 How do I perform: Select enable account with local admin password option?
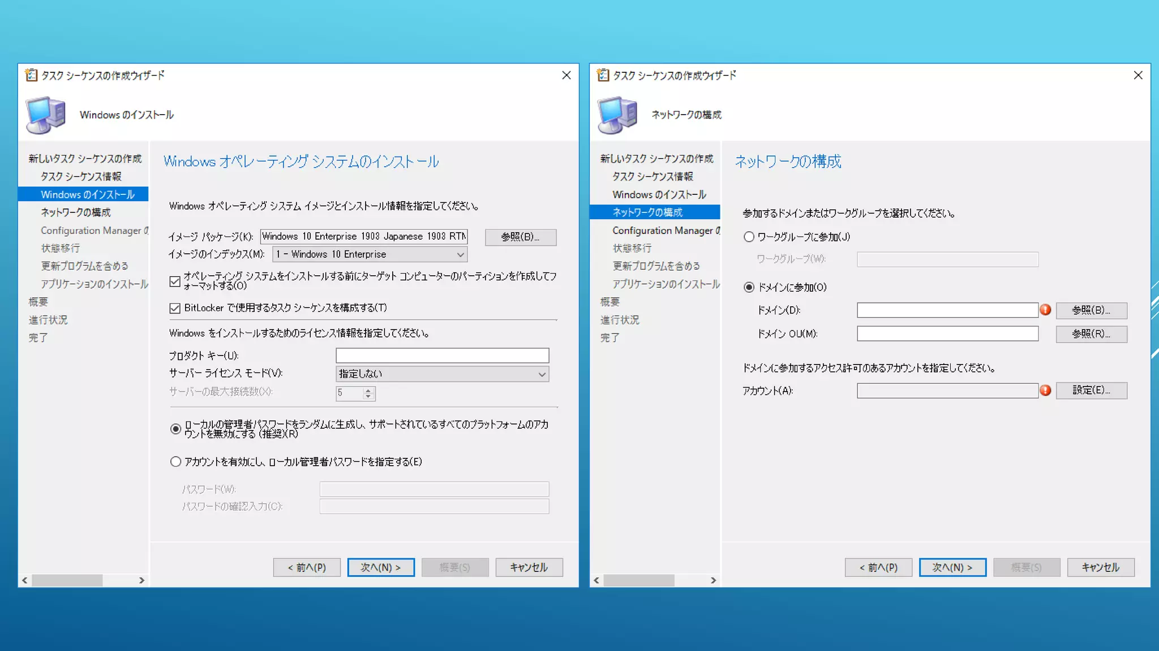pyautogui.click(x=175, y=462)
